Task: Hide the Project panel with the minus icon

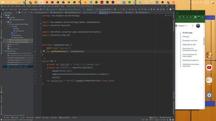Action: 32,12
